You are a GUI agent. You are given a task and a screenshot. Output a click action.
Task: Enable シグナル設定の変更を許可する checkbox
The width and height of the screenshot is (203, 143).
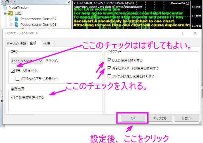tap(109, 76)
